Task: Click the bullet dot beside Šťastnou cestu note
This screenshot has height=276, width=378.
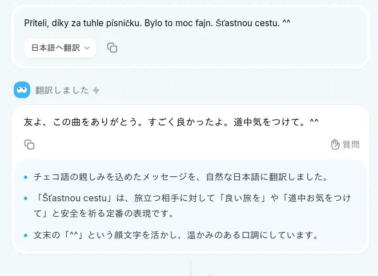Action: point(26,198)
